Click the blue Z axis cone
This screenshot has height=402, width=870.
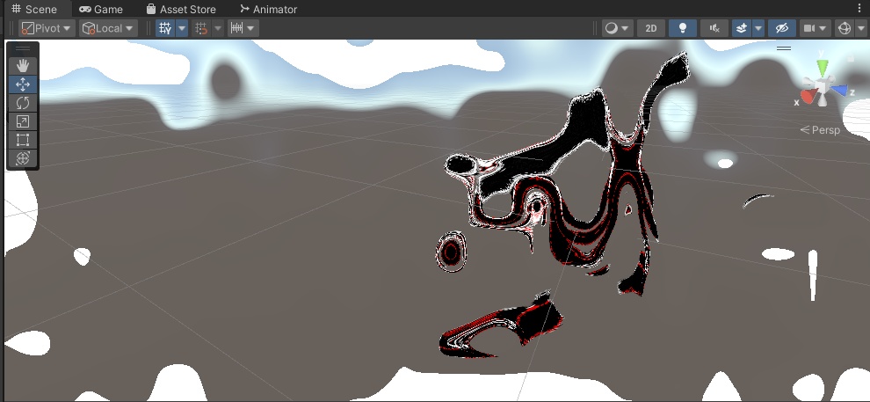pyautogui.click(x=839, y=91)
